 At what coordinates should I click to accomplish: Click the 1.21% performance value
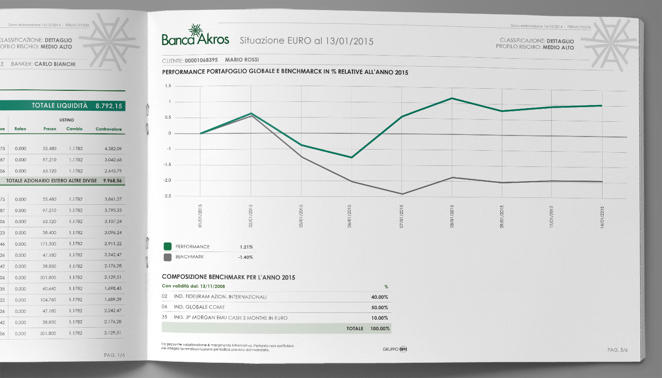[x=246, y=247]
